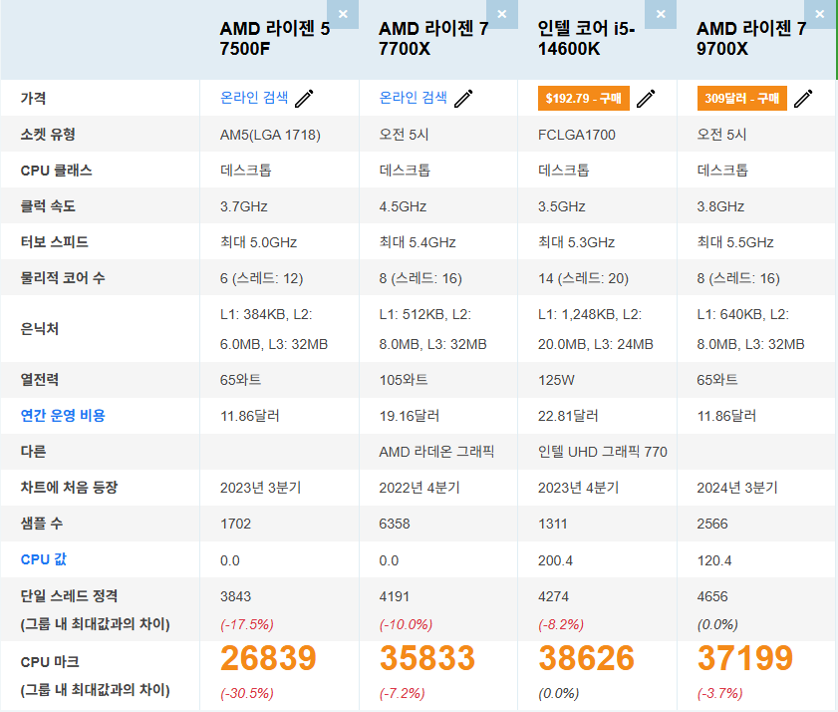Click turbo speed 최대 5.3GHz

point(576,242)
